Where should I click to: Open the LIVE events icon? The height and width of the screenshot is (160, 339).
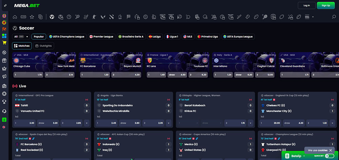[23, 17]
